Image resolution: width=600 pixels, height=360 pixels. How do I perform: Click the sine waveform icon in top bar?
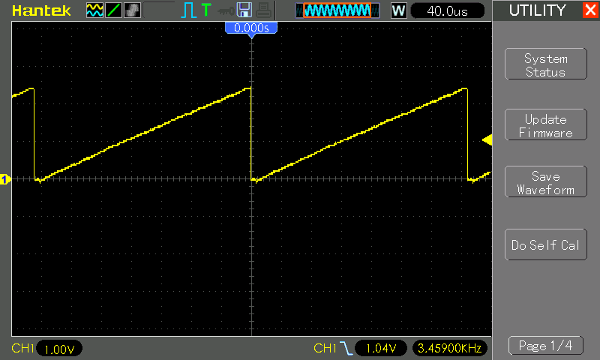pyautogui.click(x=94, y=10)
